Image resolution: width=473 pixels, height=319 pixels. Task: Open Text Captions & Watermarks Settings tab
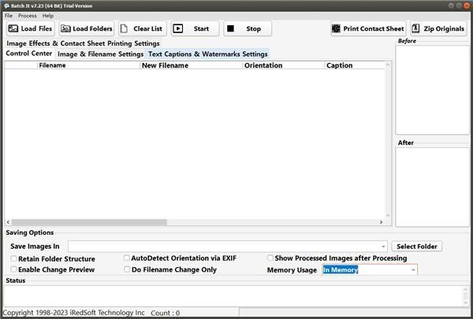tap(208, 54)
